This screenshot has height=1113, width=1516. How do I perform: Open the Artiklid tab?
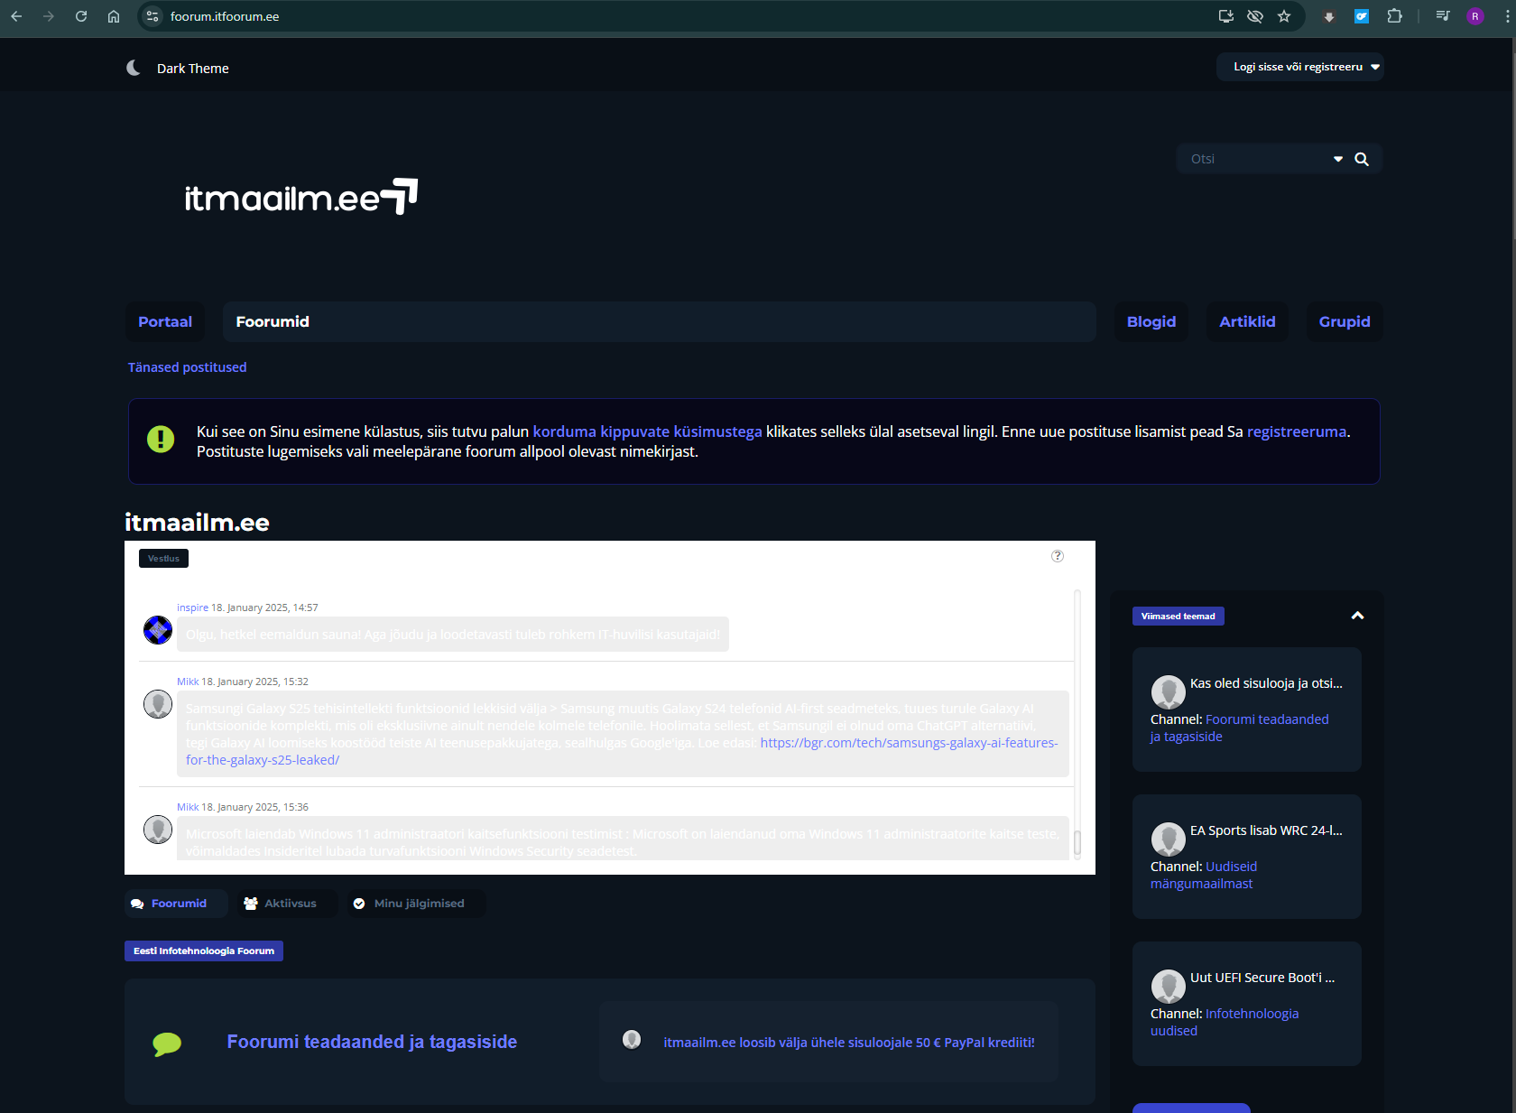click(1247, 321)
